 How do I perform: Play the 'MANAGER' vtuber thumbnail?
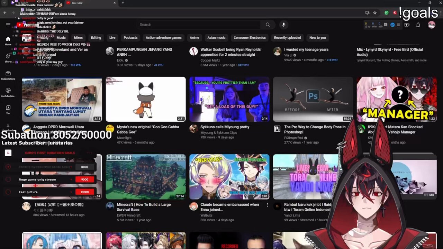pyautogui.click(x=397, y=99)
